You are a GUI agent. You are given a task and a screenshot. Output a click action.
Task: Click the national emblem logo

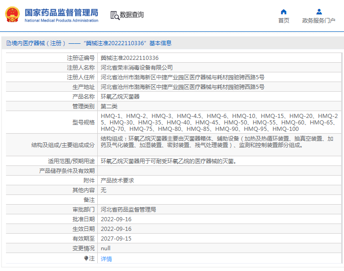12,14
